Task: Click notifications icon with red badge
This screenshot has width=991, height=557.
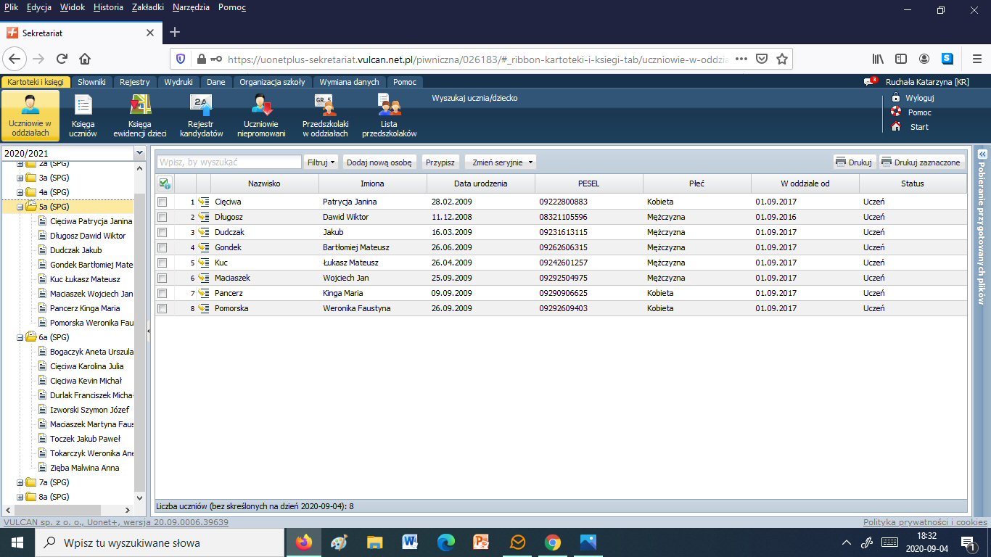Action: coord(868,82)
